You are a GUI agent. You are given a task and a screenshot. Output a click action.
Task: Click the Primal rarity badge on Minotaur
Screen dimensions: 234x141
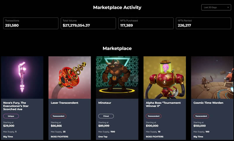[x=106, y=116]
